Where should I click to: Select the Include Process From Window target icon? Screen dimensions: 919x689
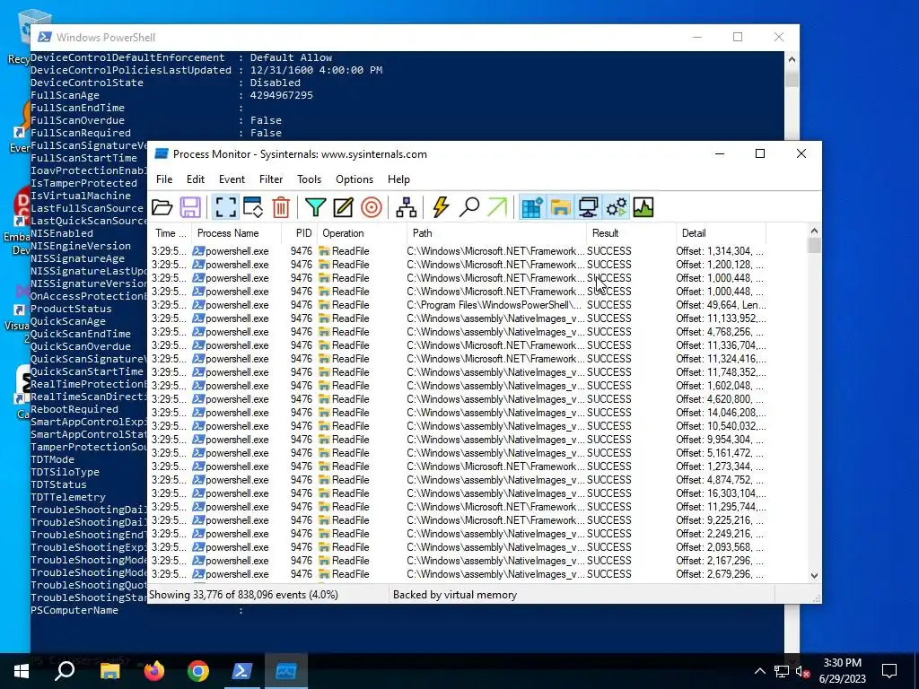pyautogui.click(x=372, y=207)
